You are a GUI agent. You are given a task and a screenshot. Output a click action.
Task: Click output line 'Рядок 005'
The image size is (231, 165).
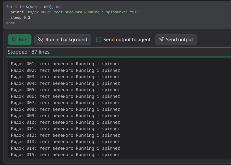[x=66, y=90]
